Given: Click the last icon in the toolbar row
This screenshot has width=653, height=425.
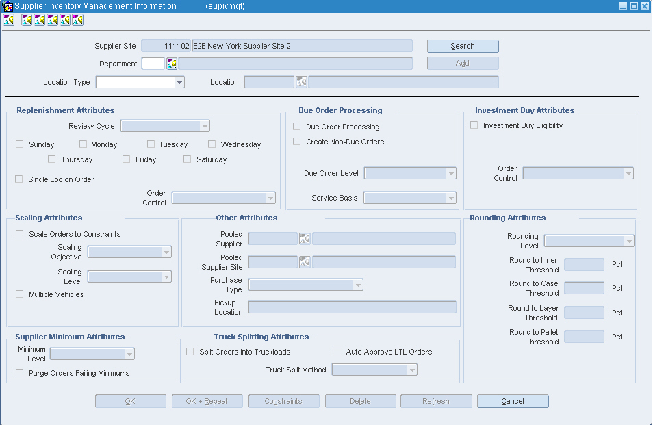Looking at the screenshot, I should tap(78, 20).
